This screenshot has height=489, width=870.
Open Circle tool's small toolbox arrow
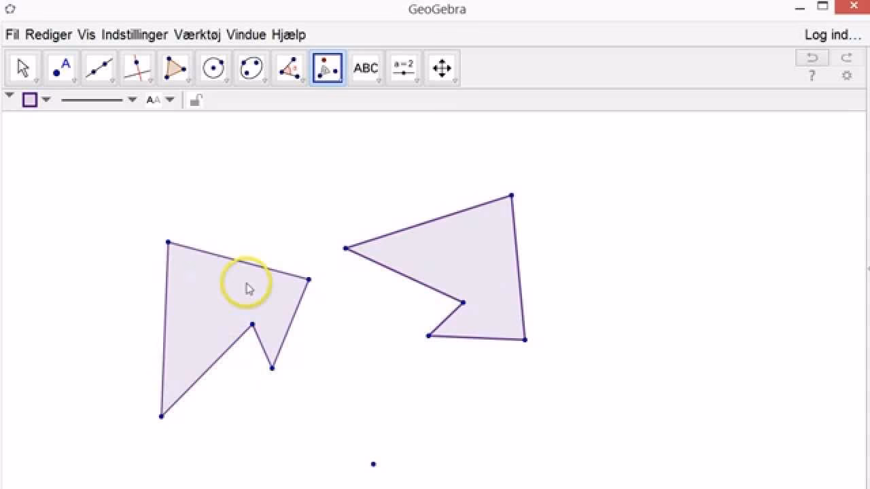coord(227,81)
